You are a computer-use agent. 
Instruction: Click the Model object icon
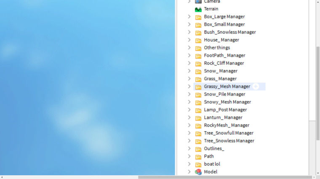coord(198,172)
